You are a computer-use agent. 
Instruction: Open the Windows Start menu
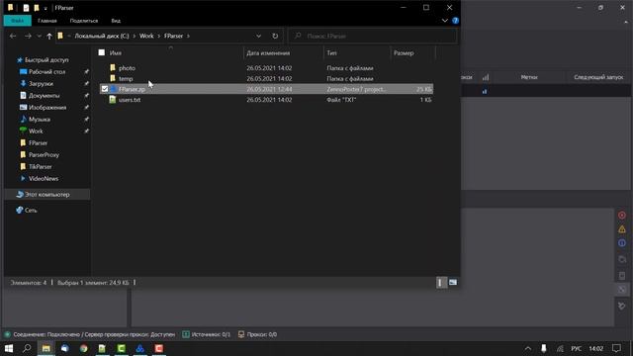[9, 348]
